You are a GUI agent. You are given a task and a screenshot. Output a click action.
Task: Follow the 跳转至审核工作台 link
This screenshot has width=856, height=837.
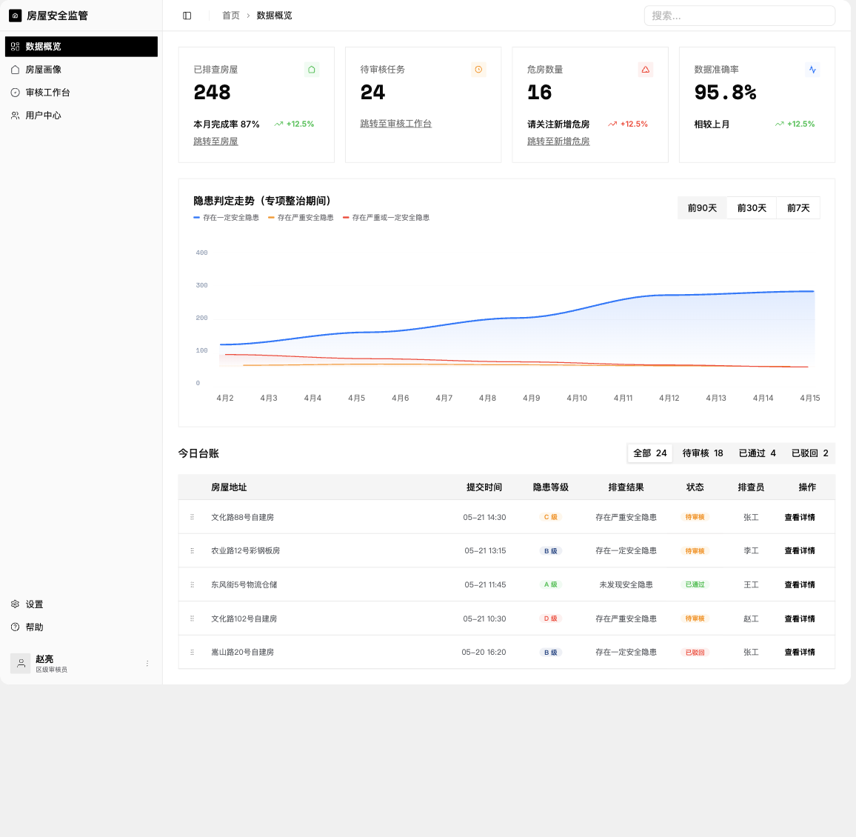(396, 124)
